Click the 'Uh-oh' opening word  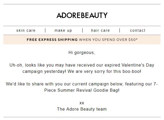(x=16, y=65)
